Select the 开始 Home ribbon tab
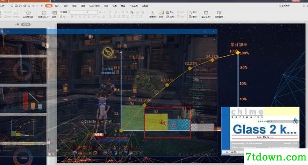This screenshot has width=308, height=165. point(49,6)
